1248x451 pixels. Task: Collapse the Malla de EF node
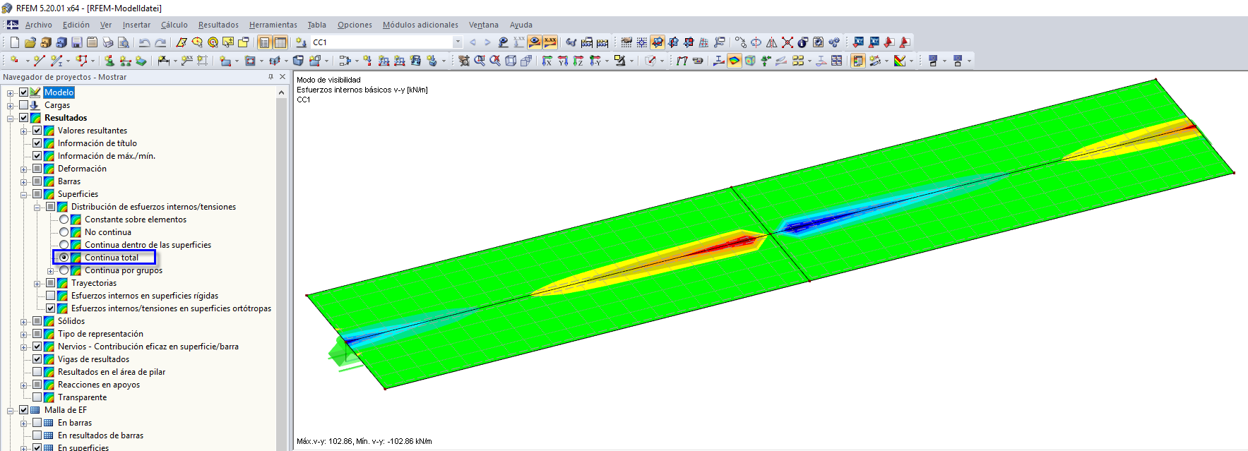click(11, 410)
